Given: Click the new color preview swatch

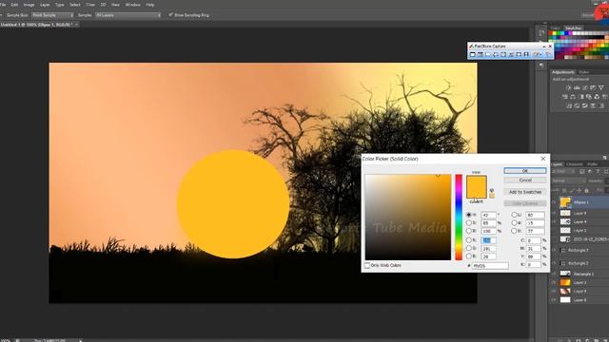Looking at the screenshot, I should tap(476, 181).
